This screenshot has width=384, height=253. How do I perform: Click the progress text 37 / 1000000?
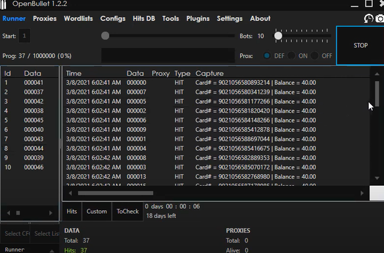[x=37, y=56]
